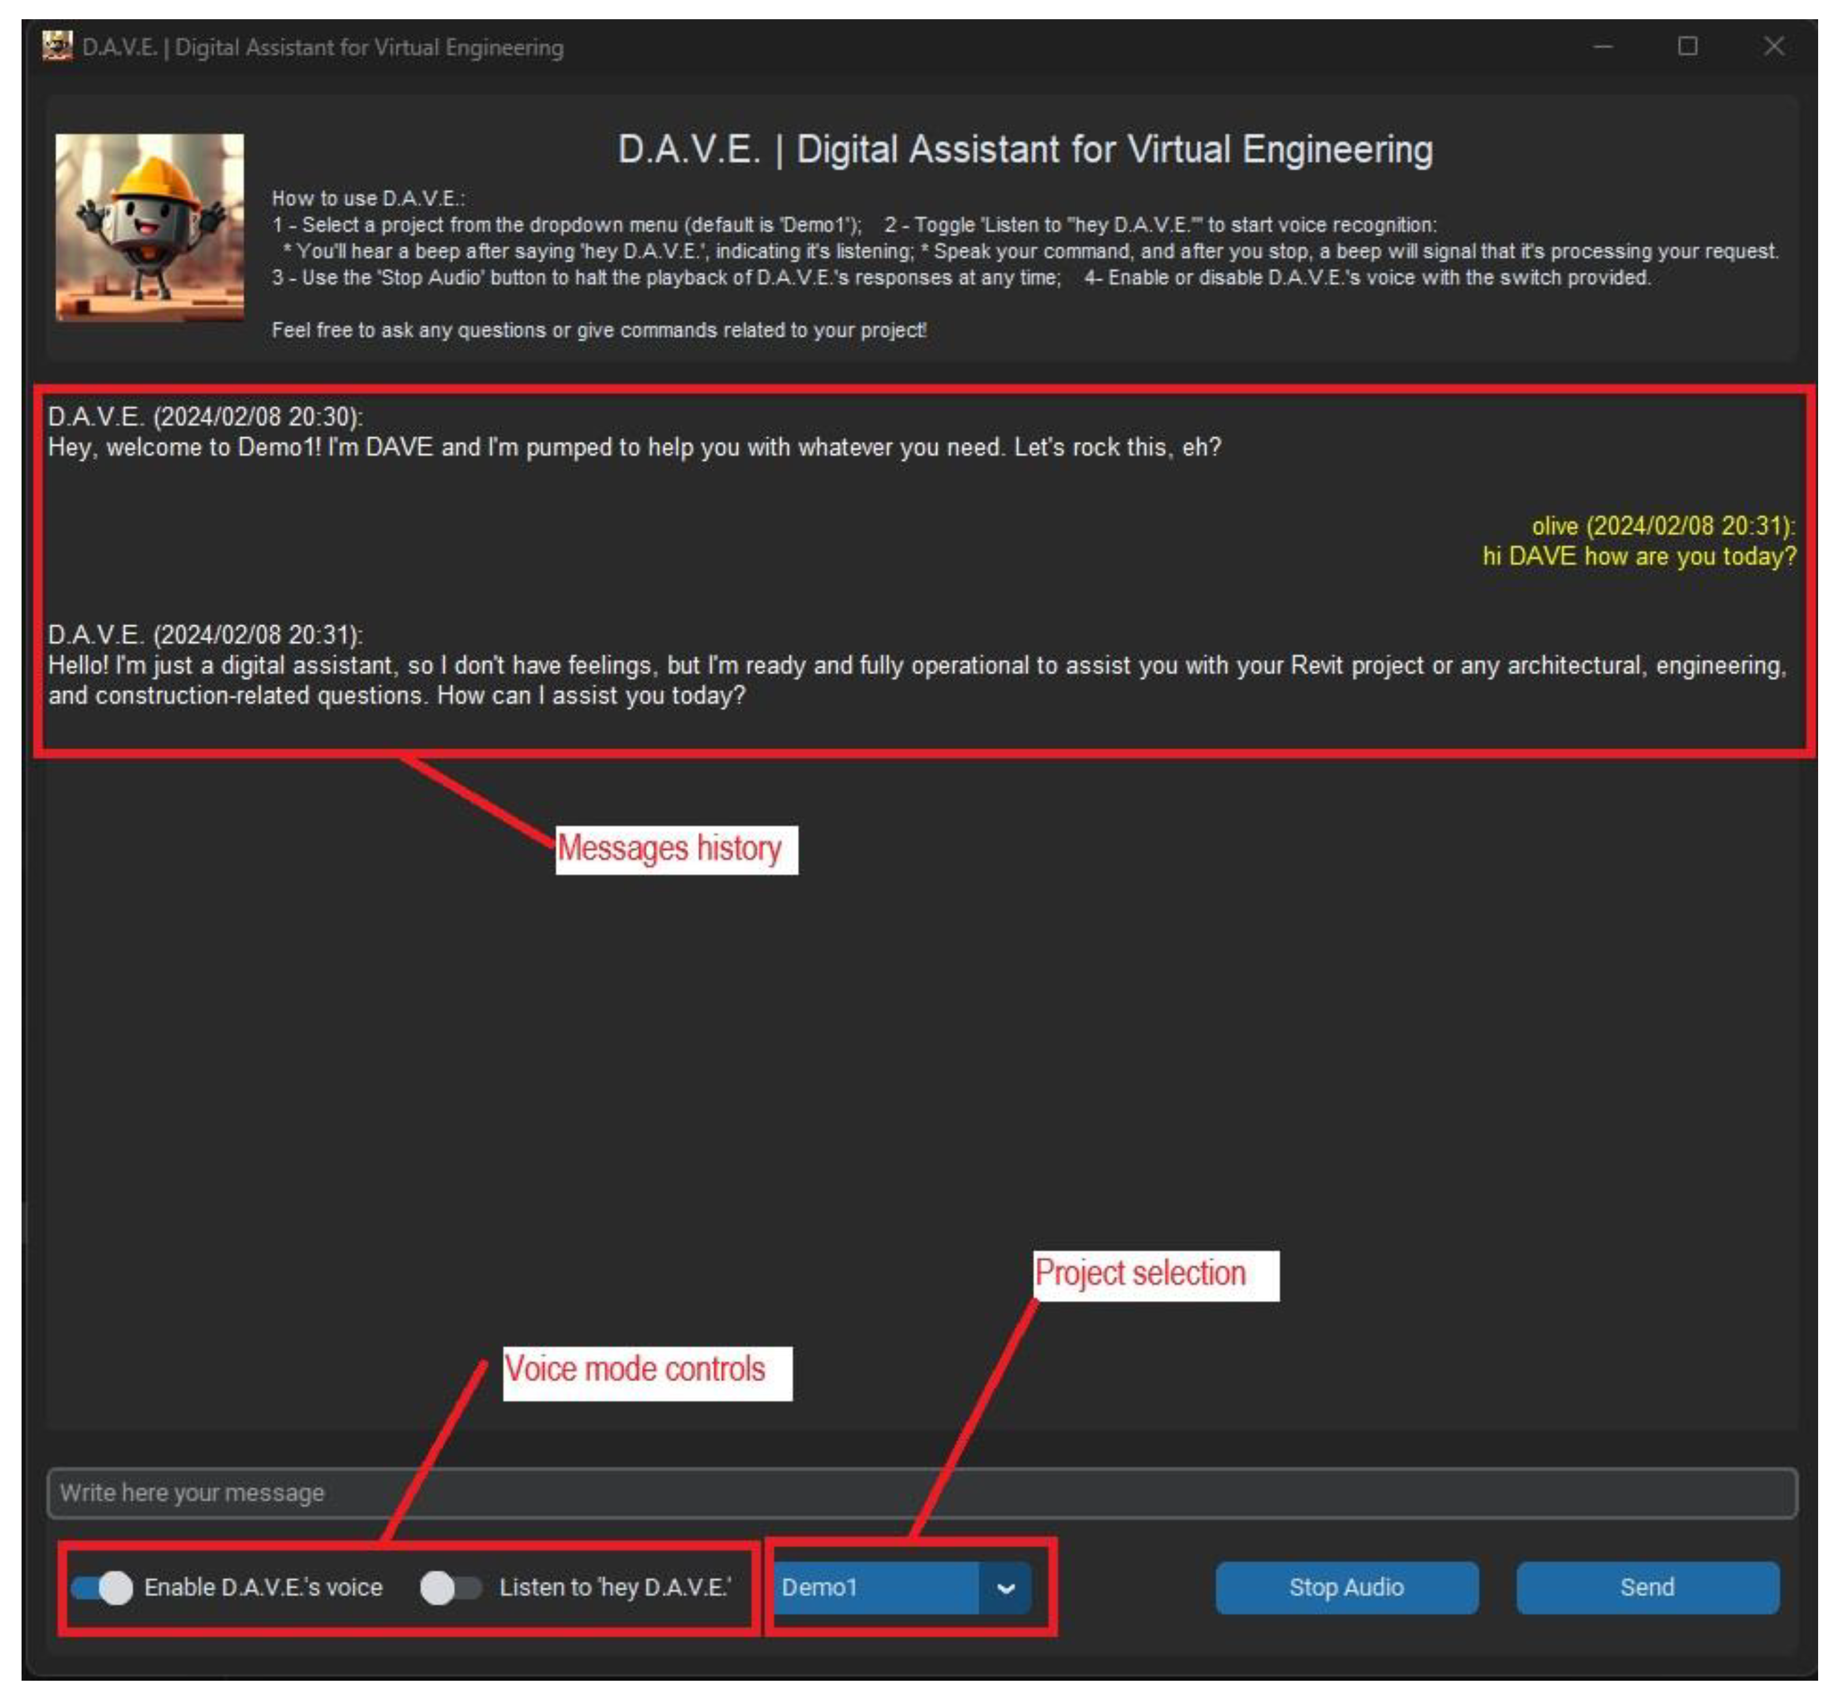Click the app icon in title bar
The height and width of the screenshot is (1704, 1842).
57,46
